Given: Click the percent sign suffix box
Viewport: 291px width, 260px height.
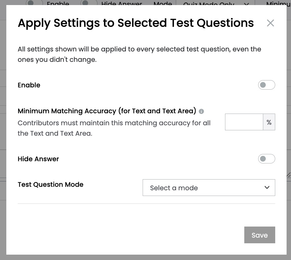Looking at the screenshot, I should click(269, 122).
